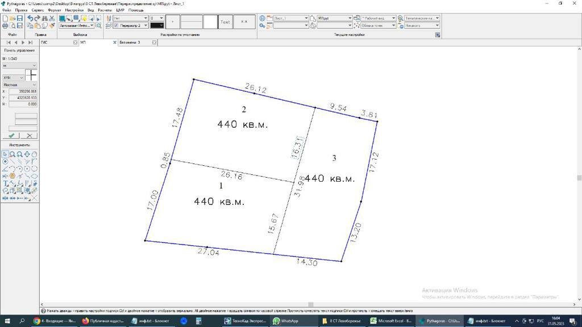This screenshot has width=582, height=327.
Task: Open ТехноКад Экспресс from taskbar
Action: pos(246,321)
